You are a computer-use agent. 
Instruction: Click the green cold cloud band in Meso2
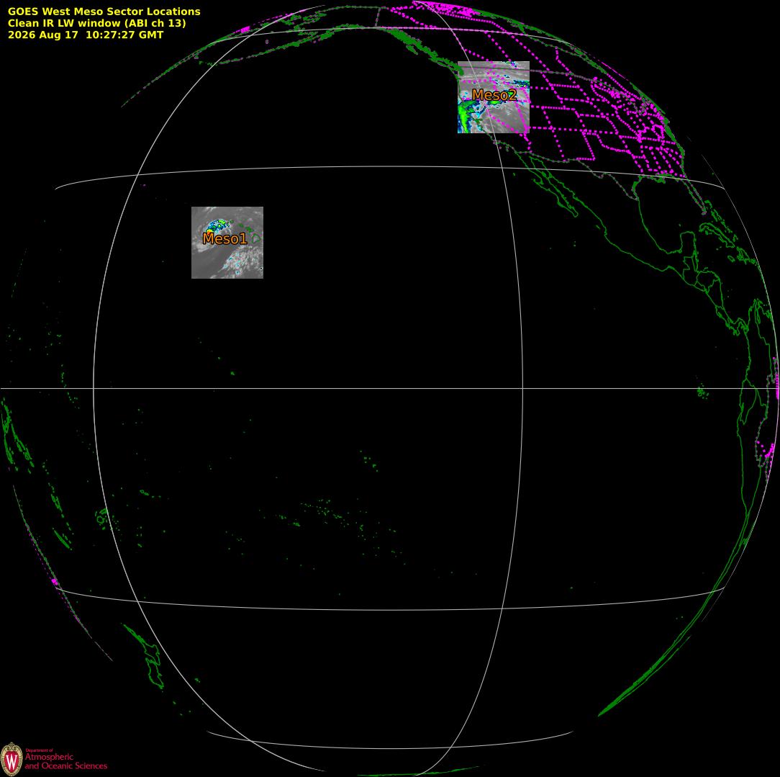466,115
